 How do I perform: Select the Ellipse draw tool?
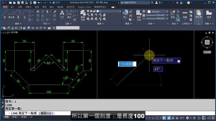pyautogui.click(x=30, y=16)
